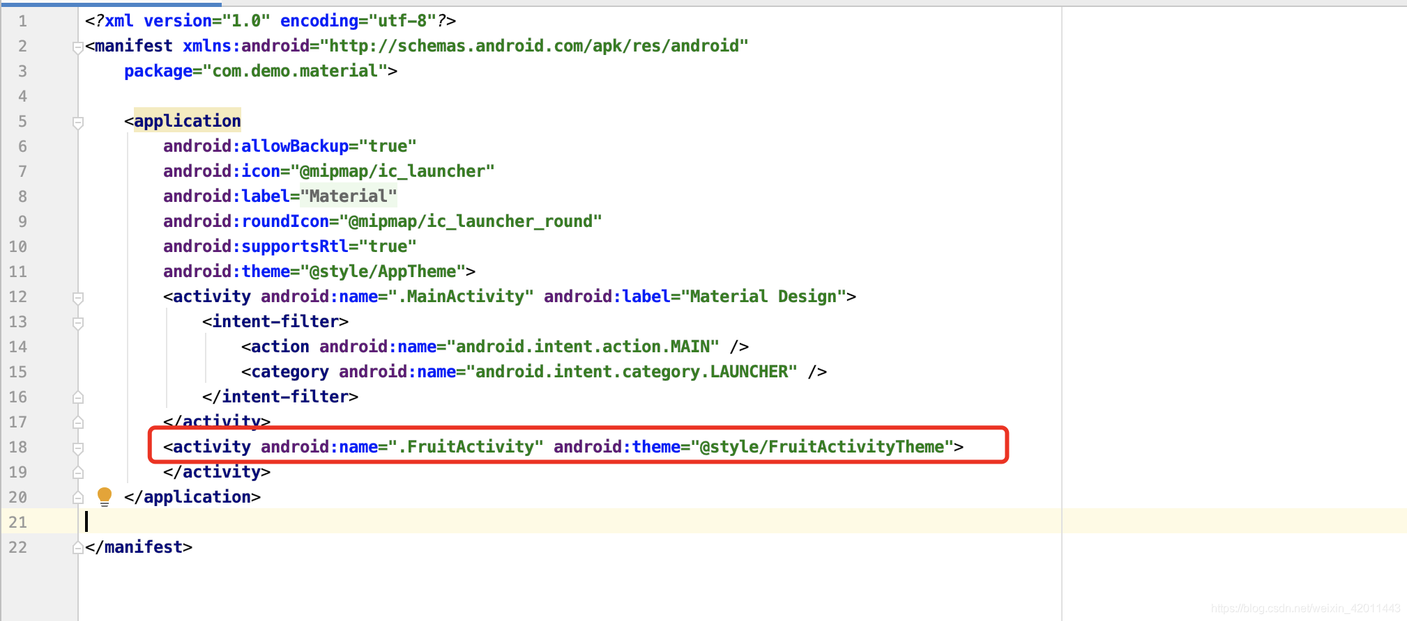Click line number 21 in the gutter
Image resolution: width=1407 pixels, height=621 pixels.
coord(18,522)
